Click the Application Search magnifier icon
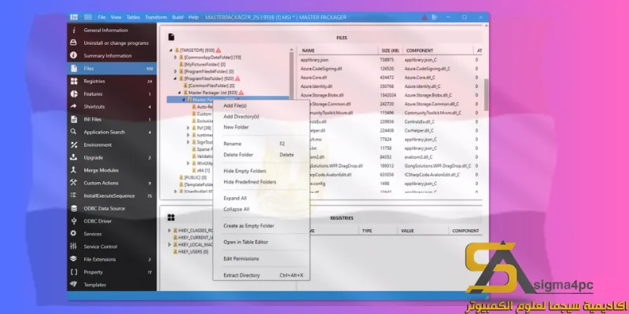The height and width of the screenshot is (314, 629). [x=73, y=132]
